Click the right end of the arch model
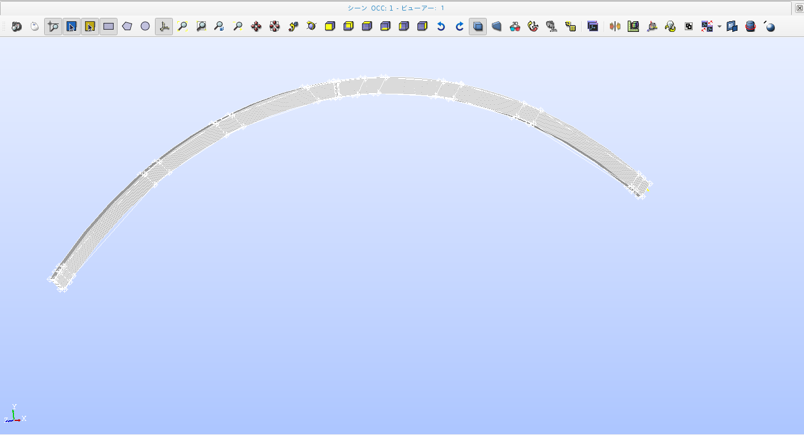The width and height of the screenshot is (804, 436). tap(641, 185)
